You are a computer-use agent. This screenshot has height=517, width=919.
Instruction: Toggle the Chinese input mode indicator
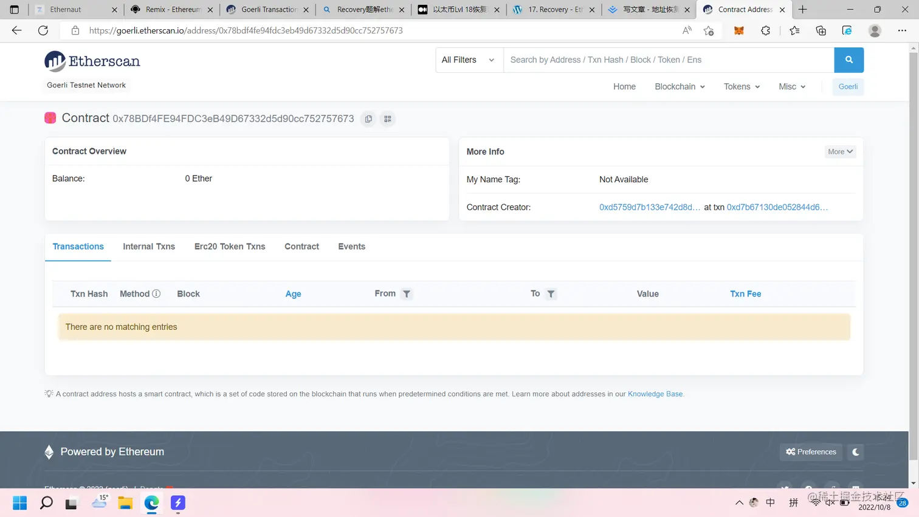[x=770, y=502]
